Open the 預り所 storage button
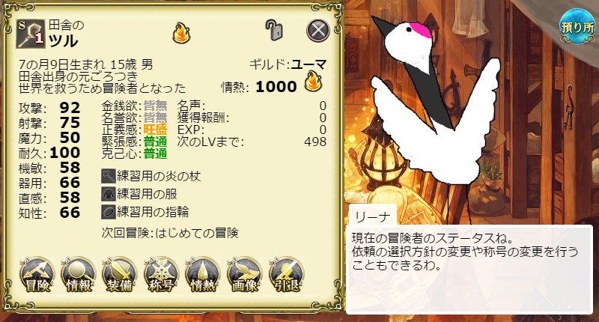Viewport: 599px width, 322px height. pyautogui.click(x=577, y=27)
